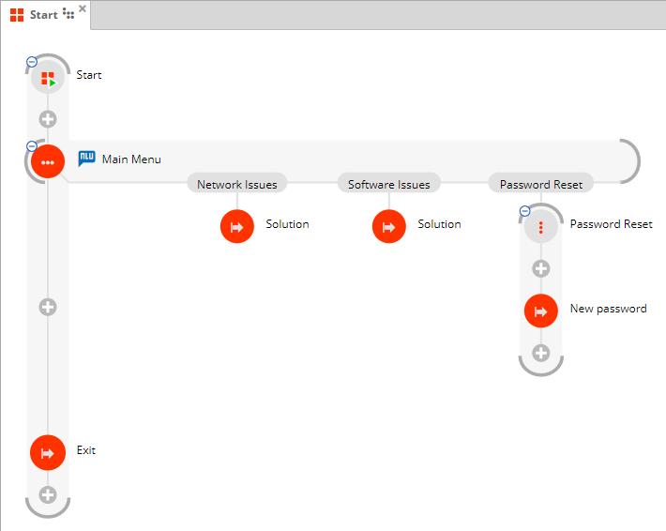Collapse the Password Reset block
This screenshot has height=531, width=666.
(525, 211)
